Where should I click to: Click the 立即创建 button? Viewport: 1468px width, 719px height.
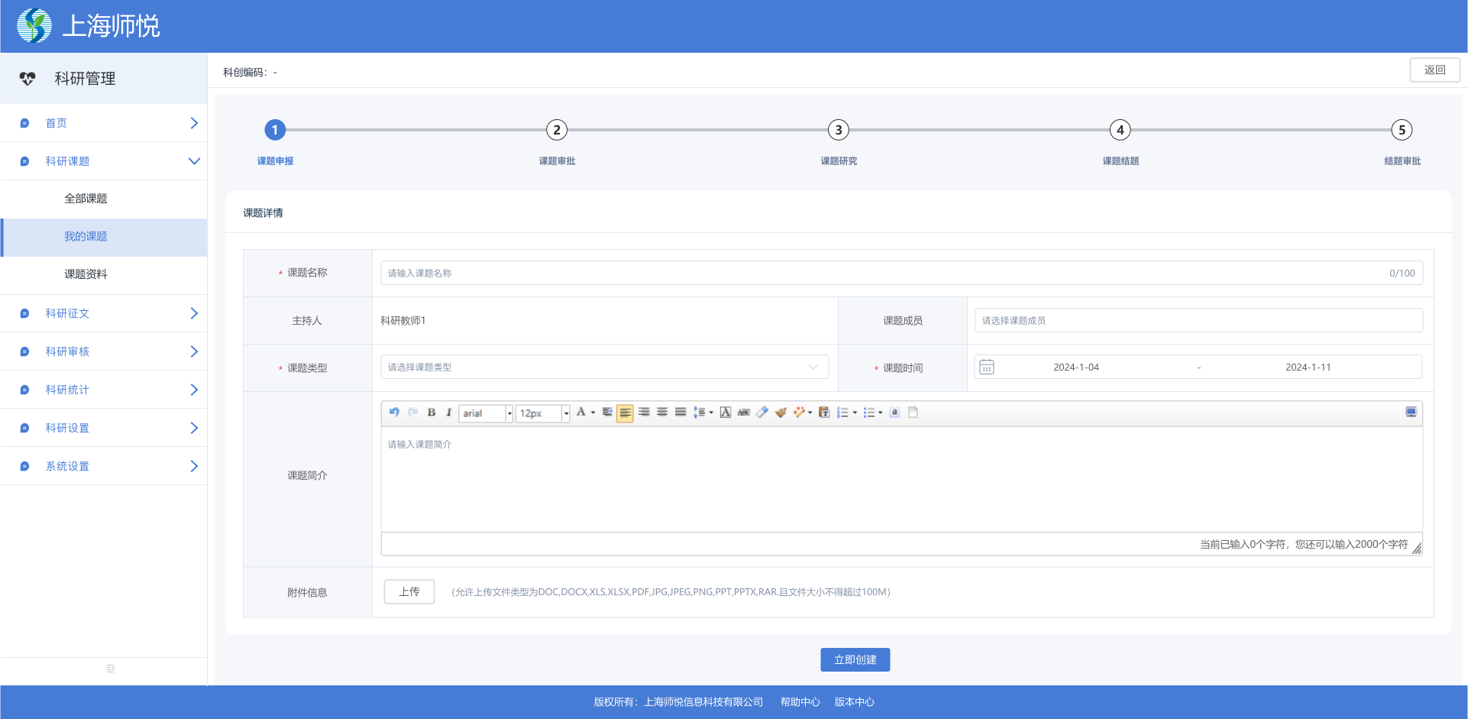pos(855,660)
